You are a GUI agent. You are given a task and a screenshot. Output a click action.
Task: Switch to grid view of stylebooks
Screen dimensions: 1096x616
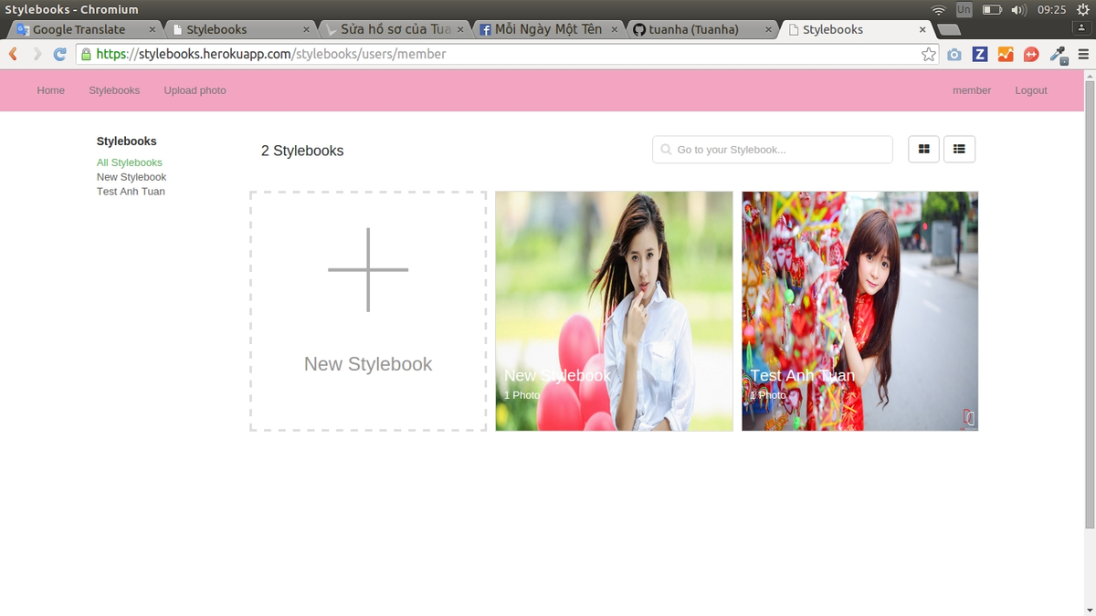coord(924,150)
